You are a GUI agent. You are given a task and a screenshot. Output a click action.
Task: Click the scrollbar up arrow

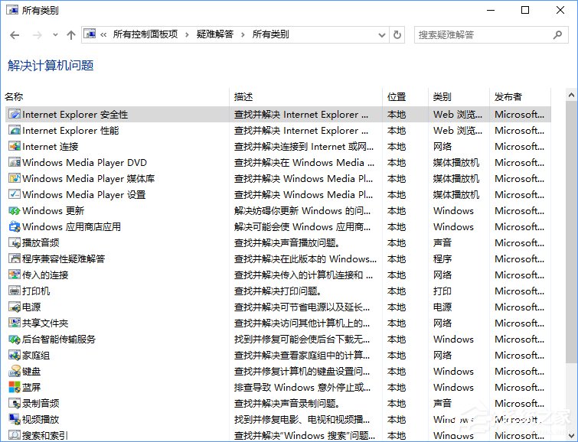[571, 96]
